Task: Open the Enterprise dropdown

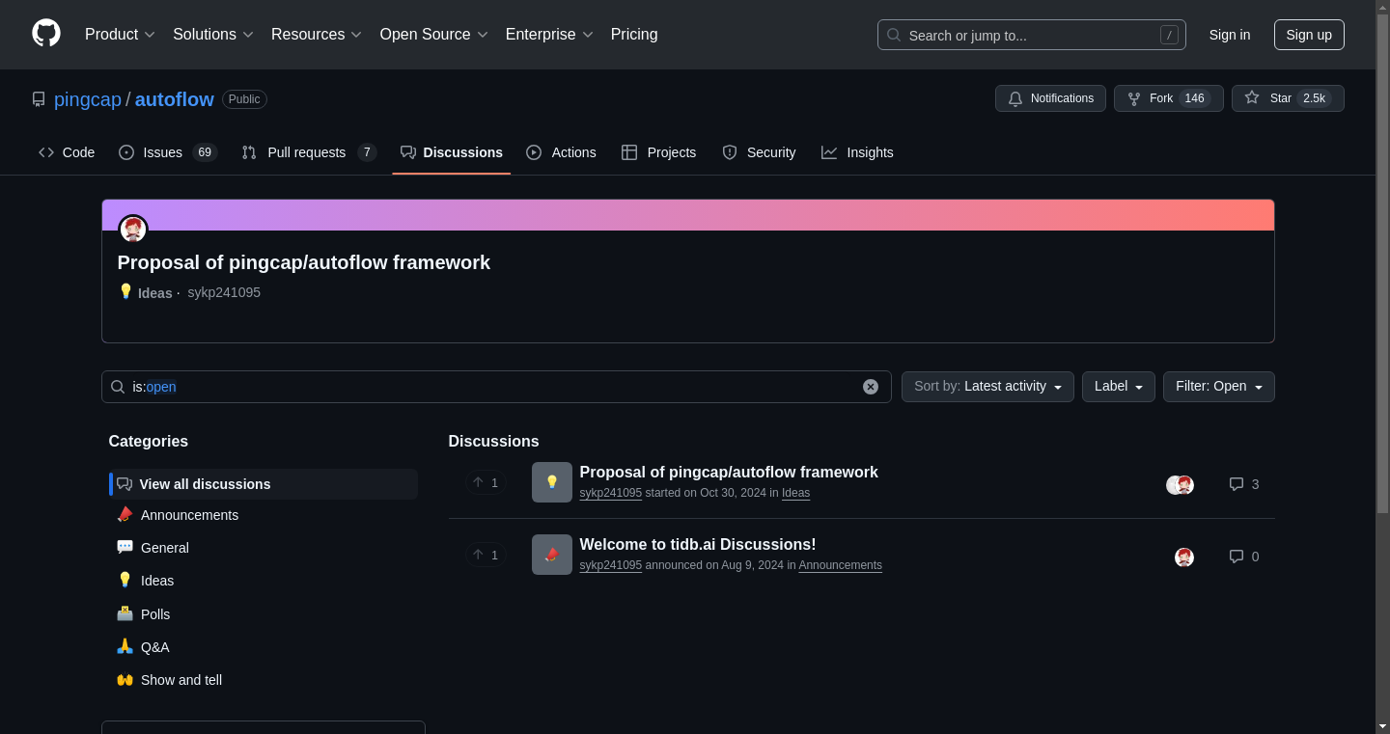Action: [550, 35]
